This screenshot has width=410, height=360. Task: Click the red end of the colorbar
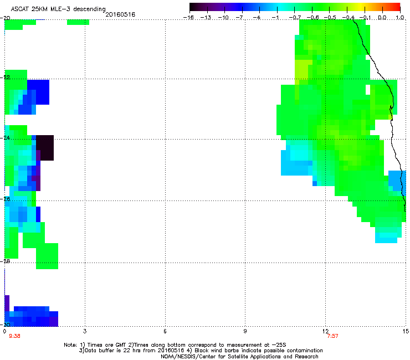tap(397, 7)
